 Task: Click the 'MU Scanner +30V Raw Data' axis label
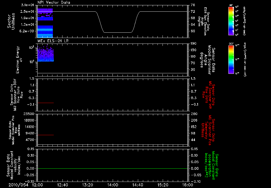pyautogui.click(x=16, y=95)
